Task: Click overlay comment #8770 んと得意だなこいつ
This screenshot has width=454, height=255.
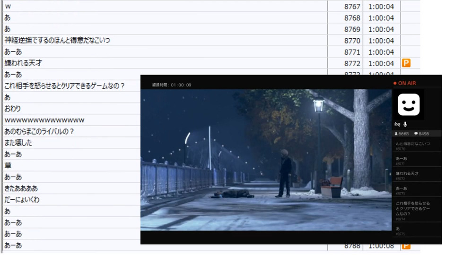Action: pyautogui.click(x=417, y=146)
